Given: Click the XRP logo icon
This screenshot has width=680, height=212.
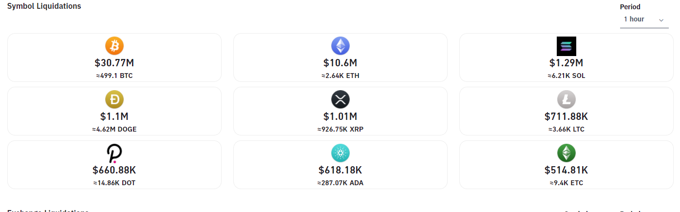Looking at the screenshot, I should click(340, 100).
